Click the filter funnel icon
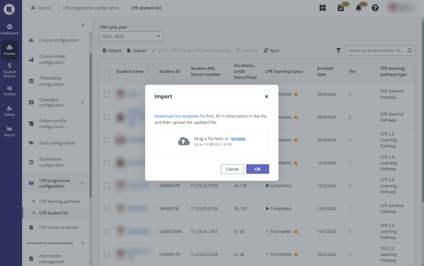 (338, 51)
